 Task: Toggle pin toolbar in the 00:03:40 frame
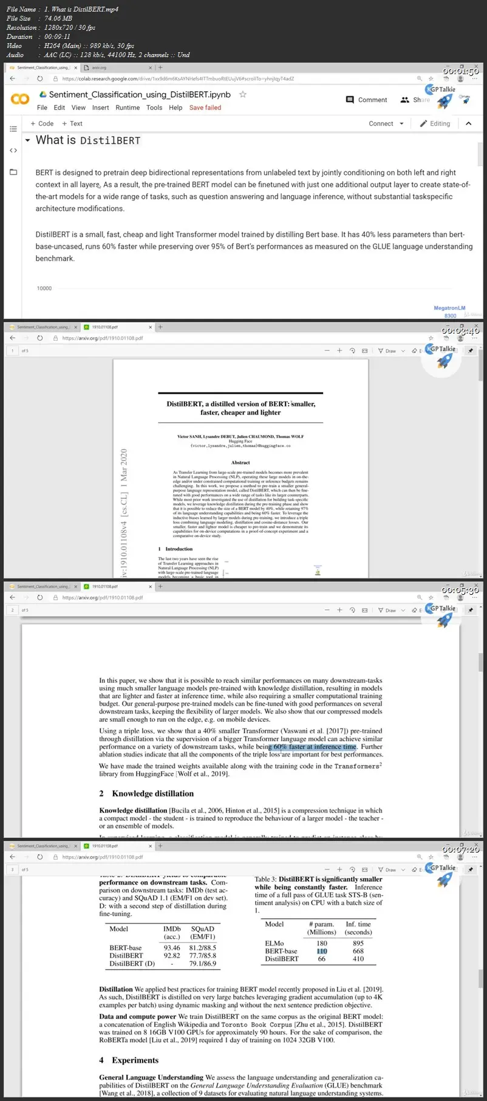tap(470, 351)
